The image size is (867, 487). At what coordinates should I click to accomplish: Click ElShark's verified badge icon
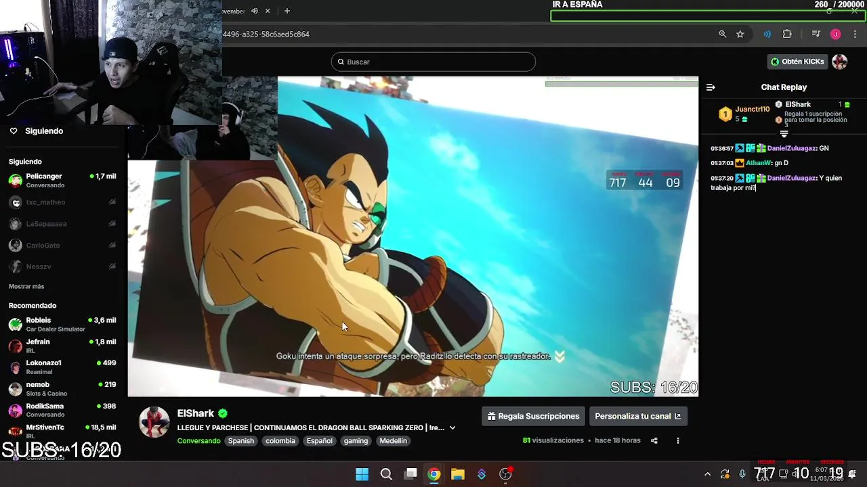(x=223, y=413)
